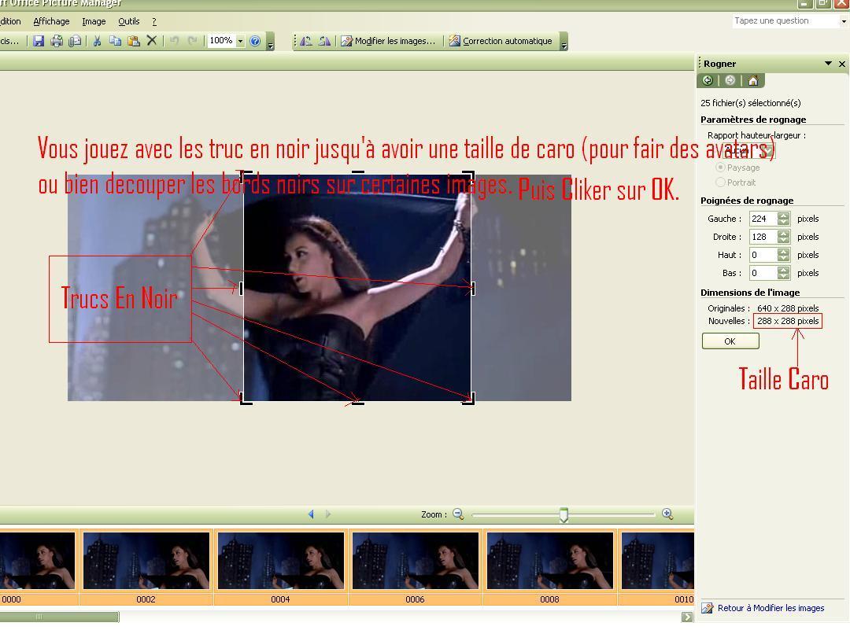Open the Edition menu
Viewport: 850px width, 630px height.
[x=10, y=21]
